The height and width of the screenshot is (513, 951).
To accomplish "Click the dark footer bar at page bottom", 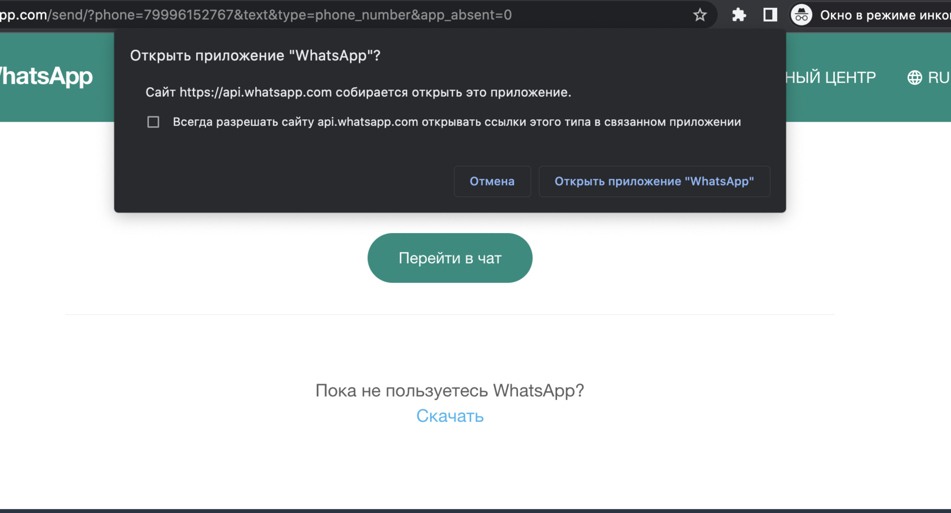I will coord(475,511).
